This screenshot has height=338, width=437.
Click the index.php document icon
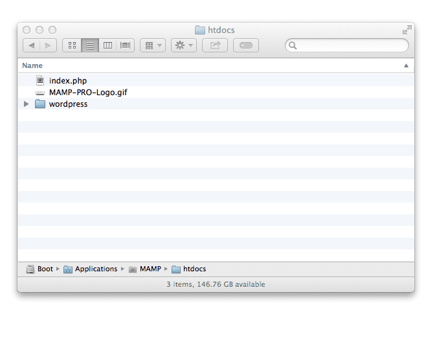[40, 80]
